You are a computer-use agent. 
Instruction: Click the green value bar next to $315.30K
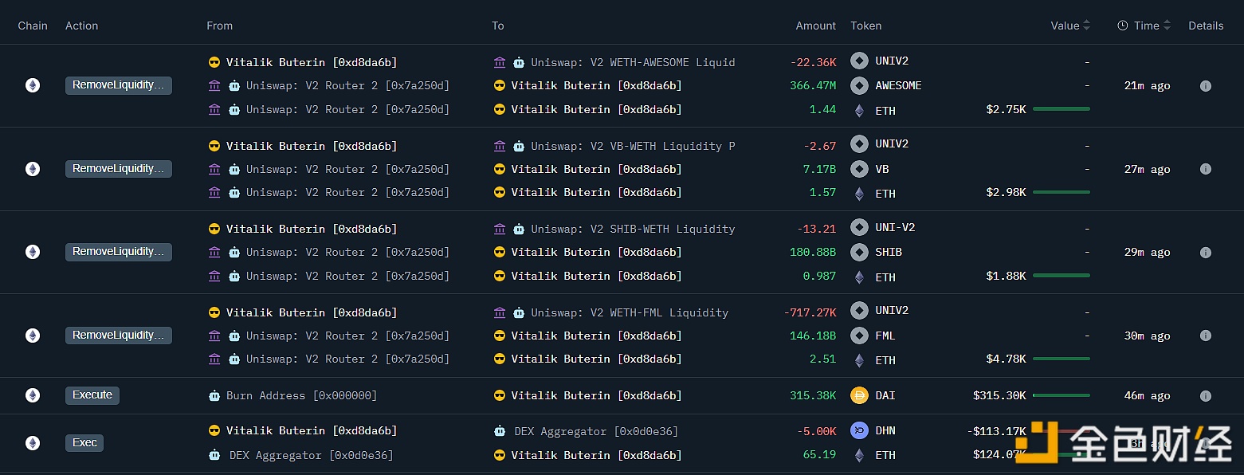coord(1061,395)
